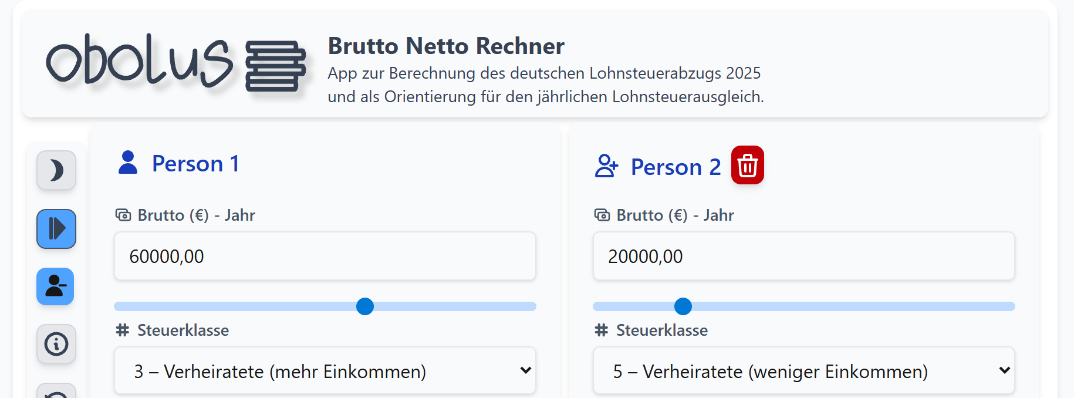Click the hash icon beside Person 2 Steuerklasse
This screenshot has height=398, width=1074.
coord(601,330)
